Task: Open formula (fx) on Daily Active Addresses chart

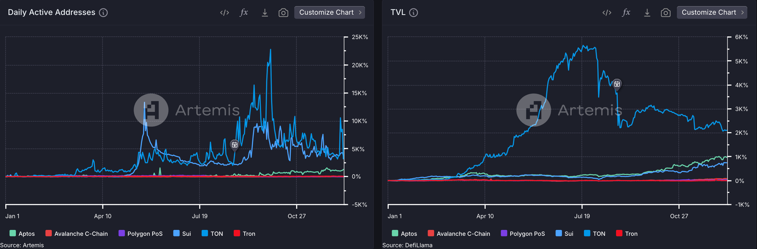Action: [244, 13]
